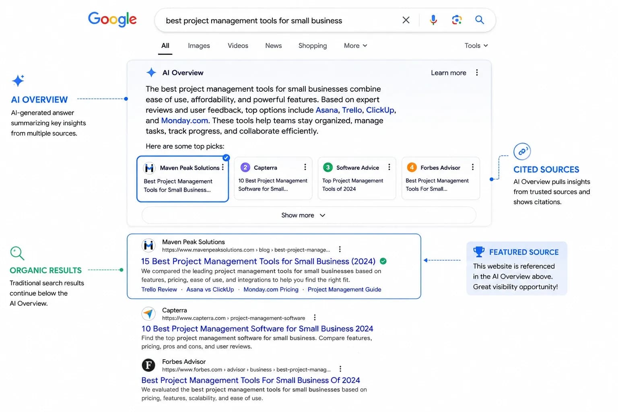Click Maven Peak Solutions card logo icon
This screenshot has height=412, width=618.
pyautogui.click(x=149, y=168)
